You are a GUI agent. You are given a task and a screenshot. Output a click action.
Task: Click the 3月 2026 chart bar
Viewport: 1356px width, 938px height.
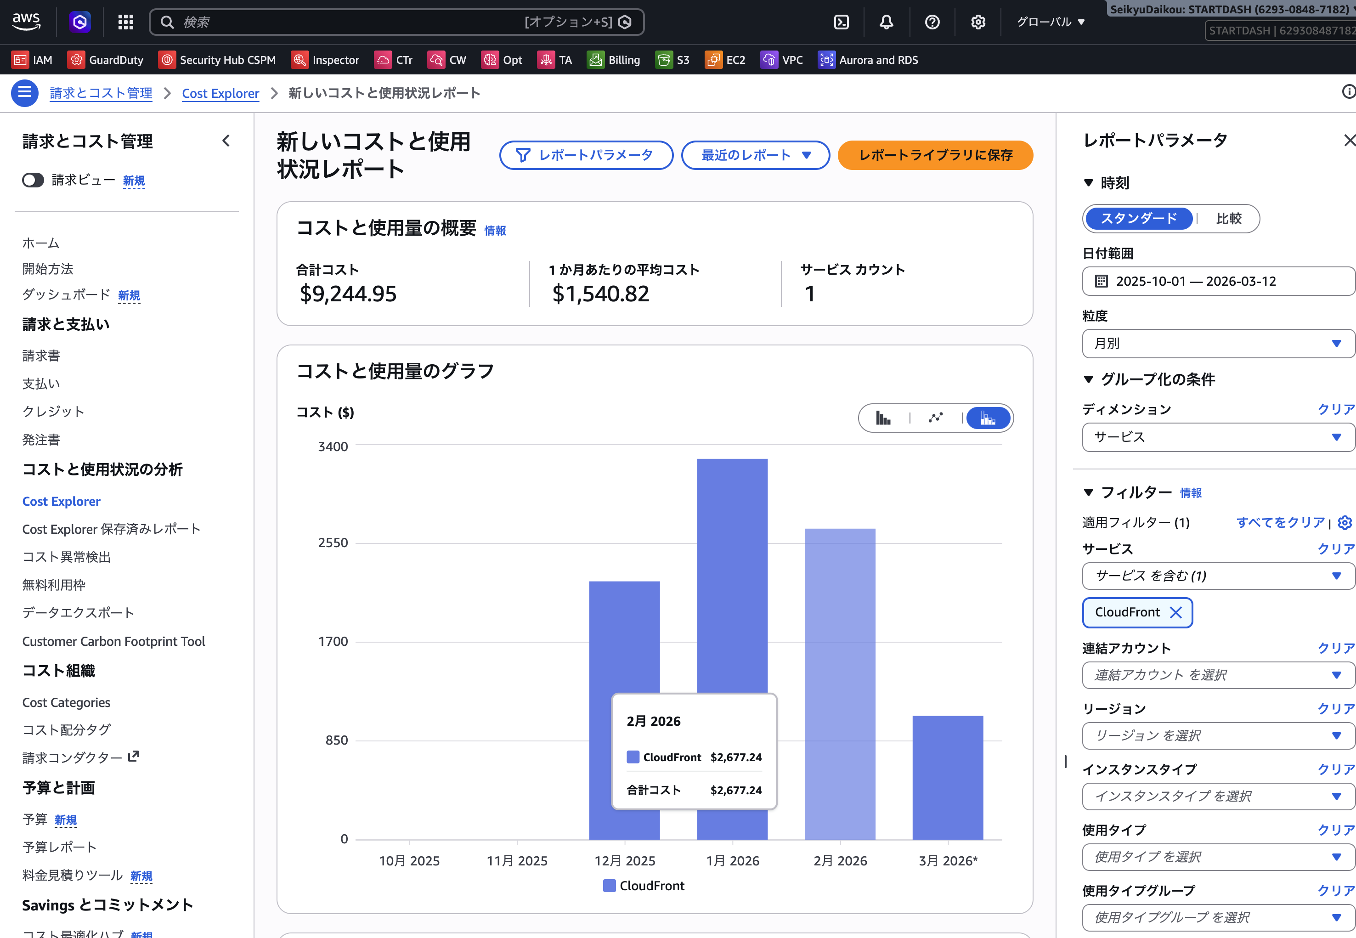[948, 778]
